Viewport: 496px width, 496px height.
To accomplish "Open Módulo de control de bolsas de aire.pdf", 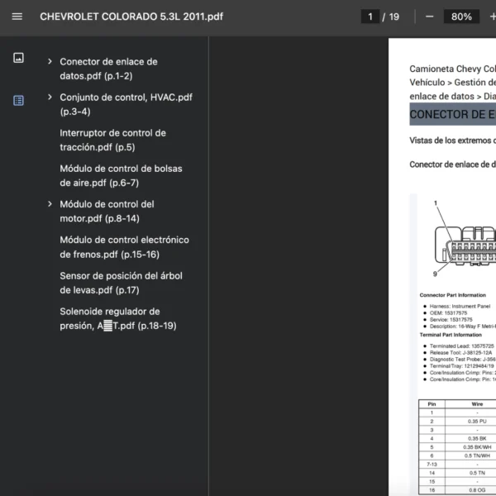I will pos(121,175).
